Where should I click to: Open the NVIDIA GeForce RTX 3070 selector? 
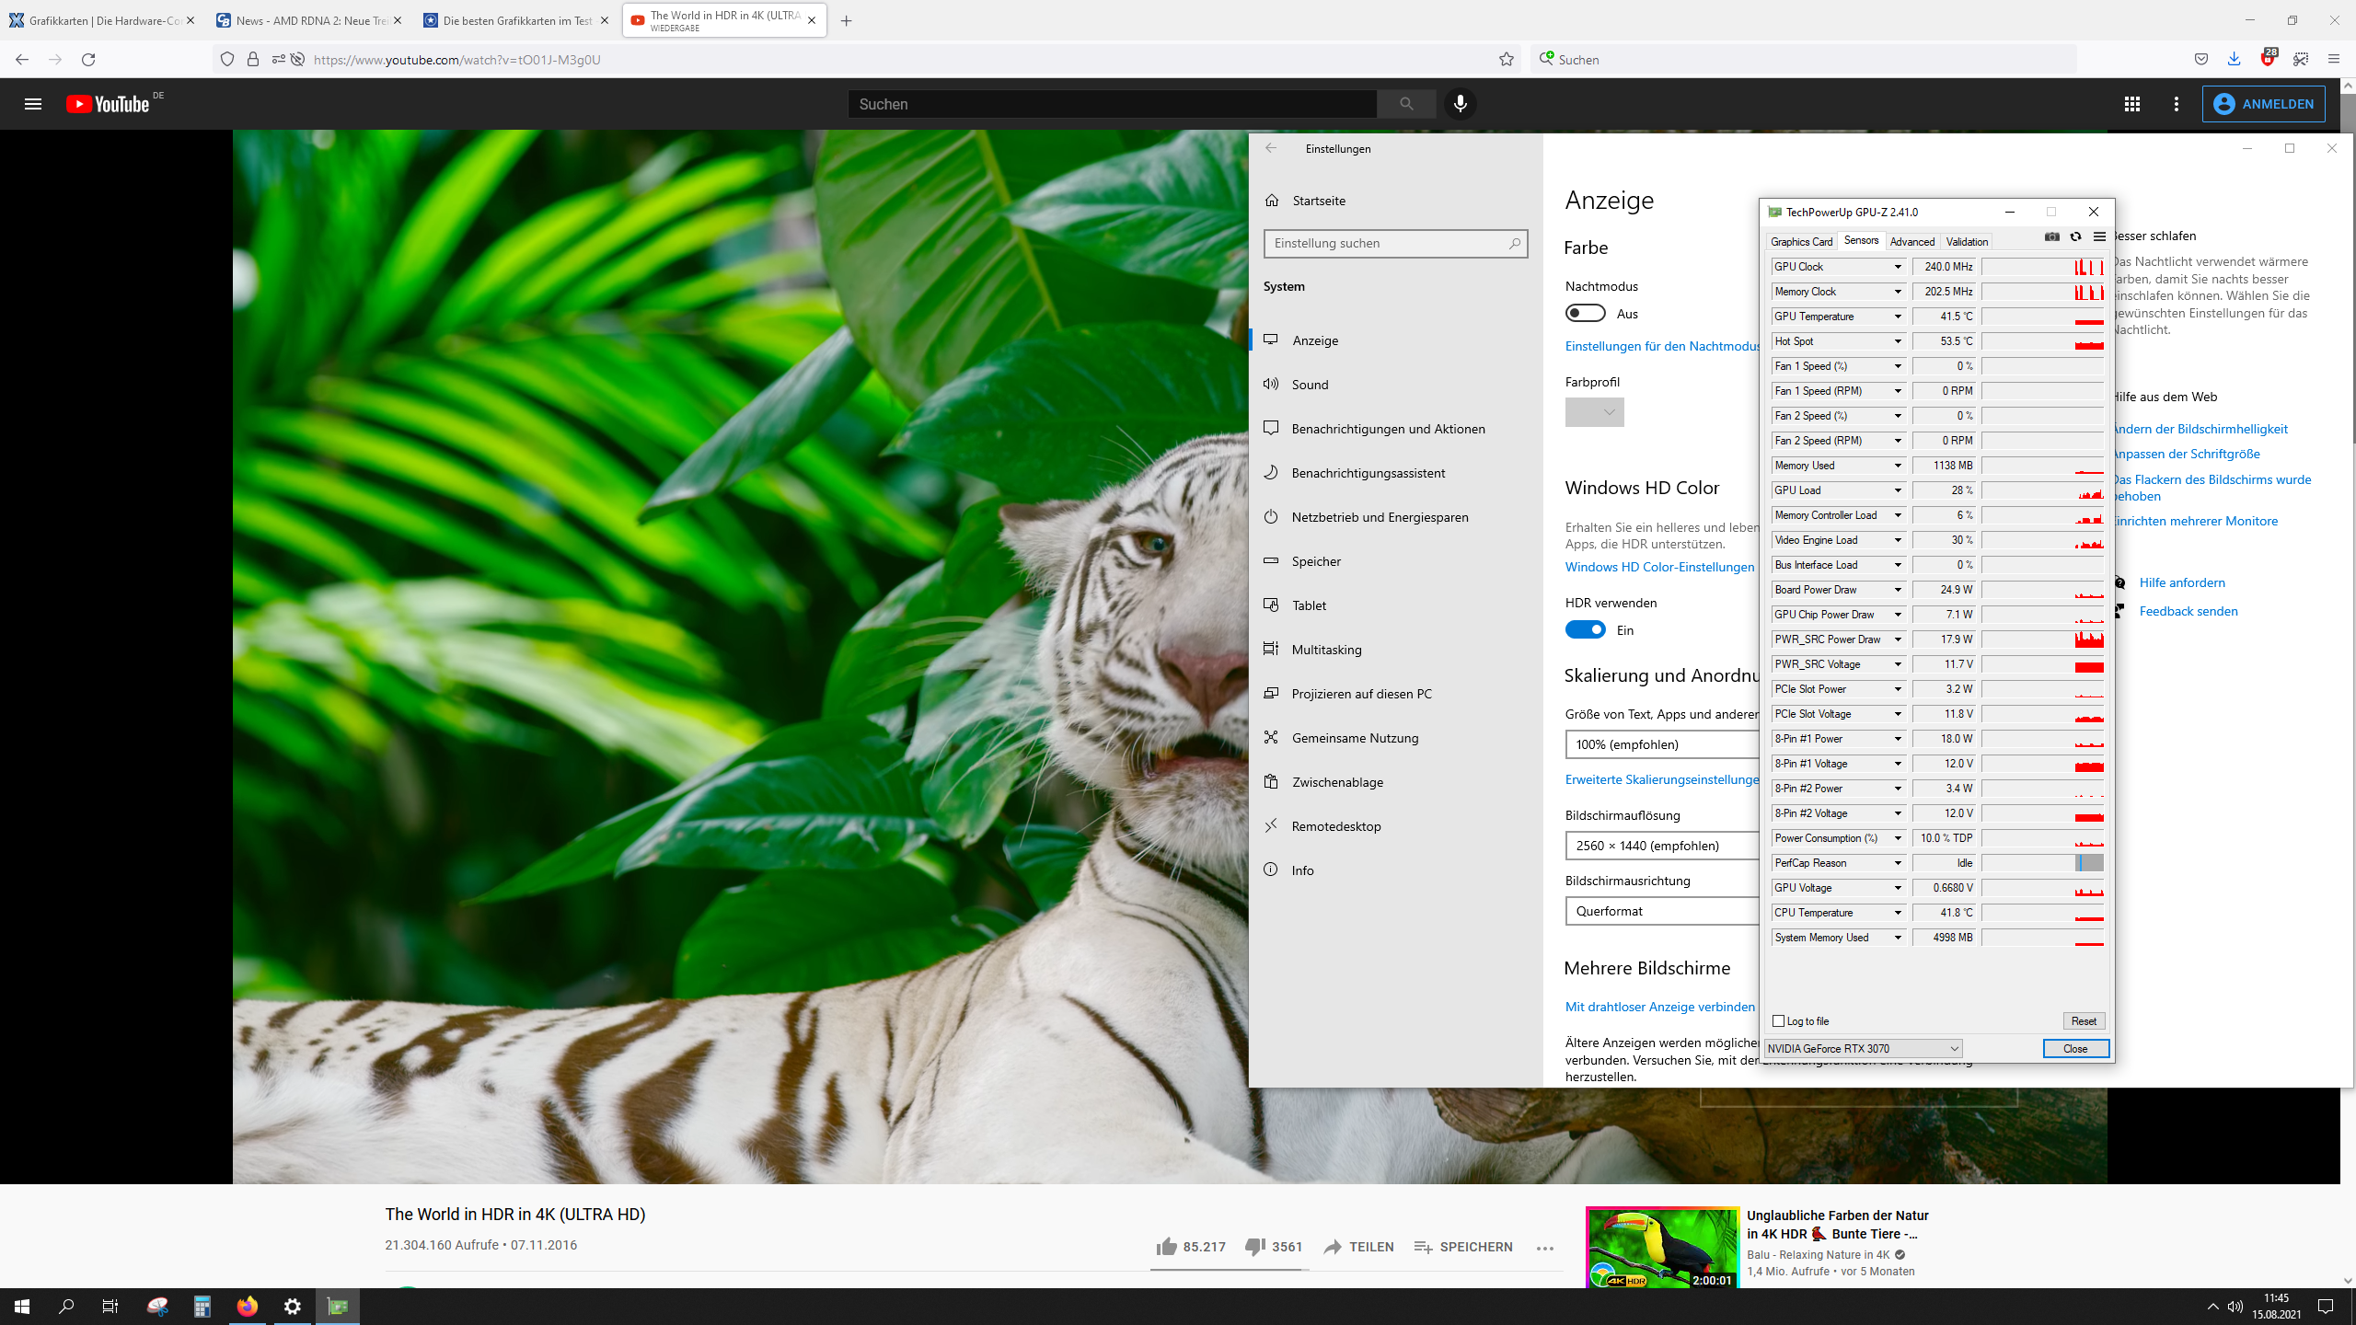(x=1863, y=1049)
